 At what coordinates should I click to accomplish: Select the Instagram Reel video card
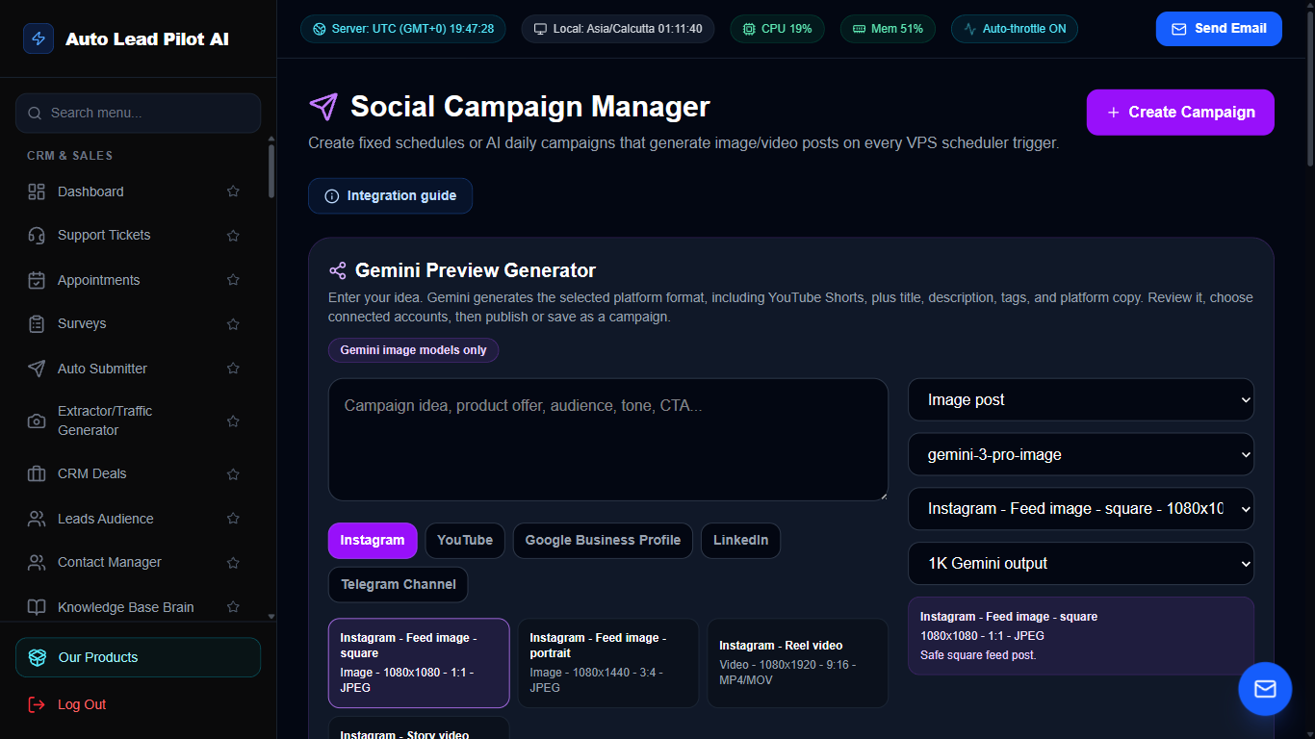pos(798,663)
